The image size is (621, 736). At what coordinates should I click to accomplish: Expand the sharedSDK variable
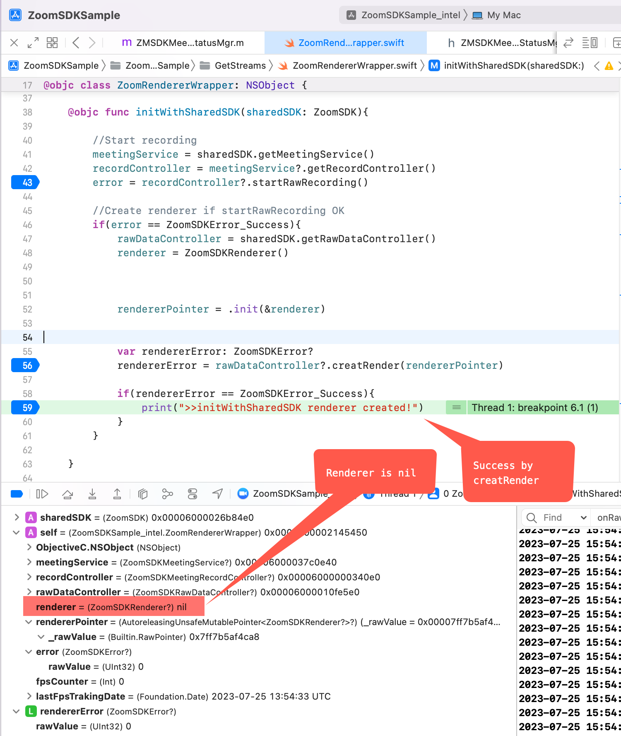click(x=17, y=517)
